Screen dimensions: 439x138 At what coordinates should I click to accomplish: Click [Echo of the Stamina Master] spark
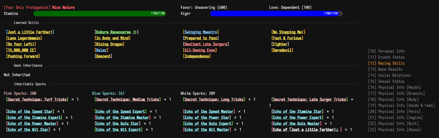122,118
